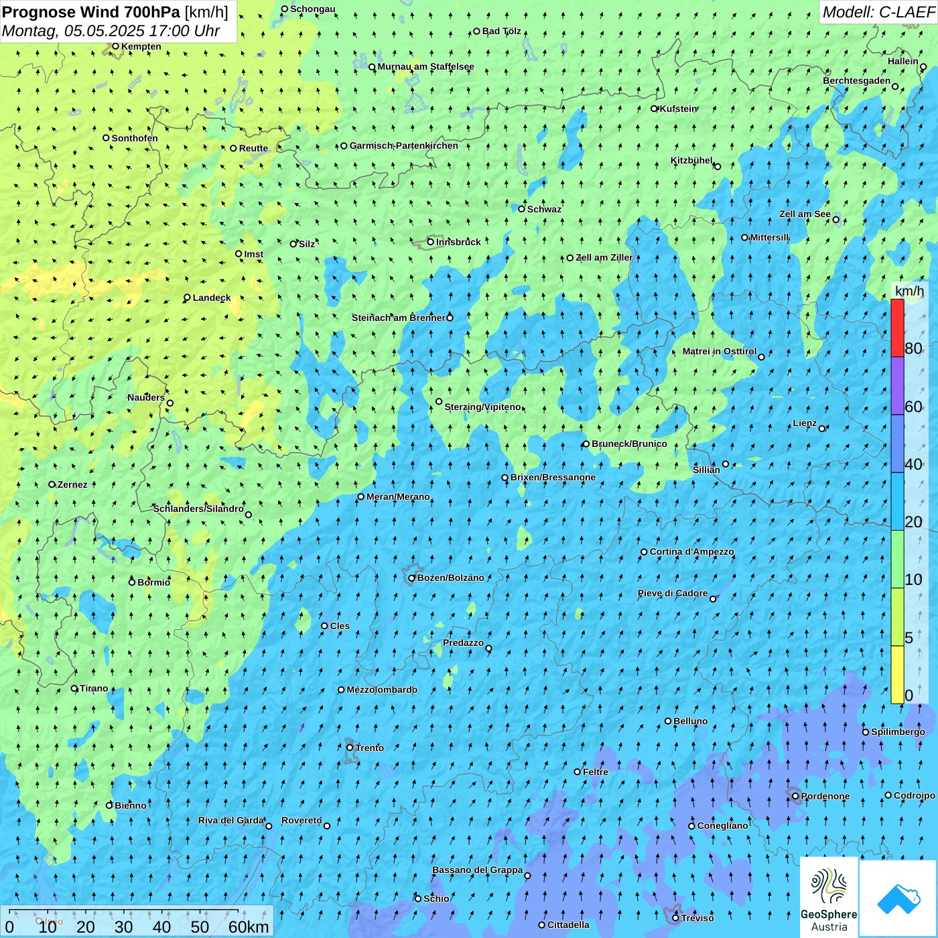Click the Feltre label
This screenshot has height=938, width=938.
click(596, 772)
